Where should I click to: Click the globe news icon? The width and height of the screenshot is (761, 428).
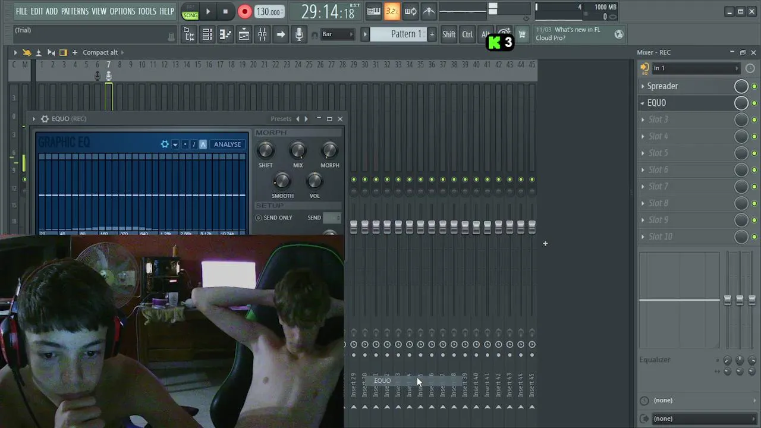[x=619, y=34]
